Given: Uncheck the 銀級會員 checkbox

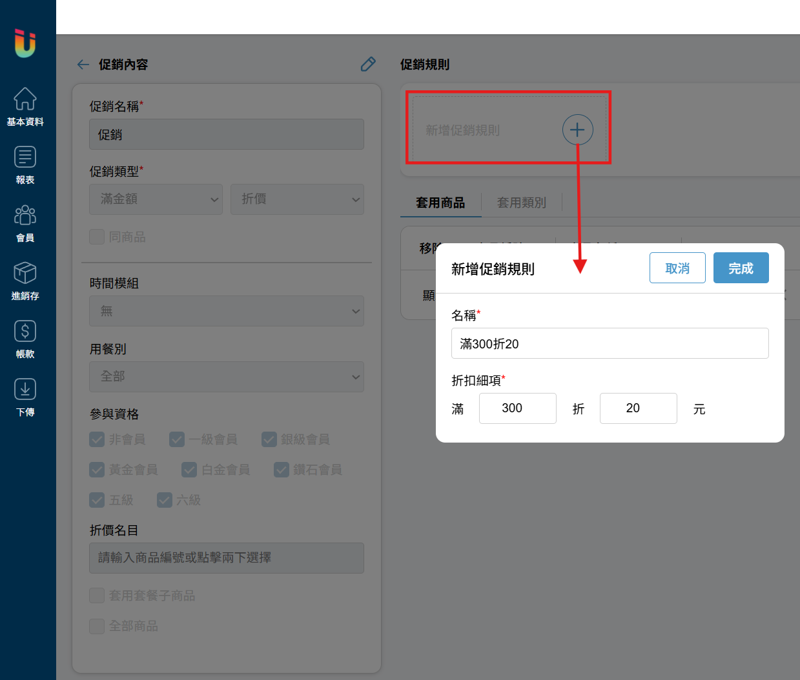Looking at the screenshot, I should [269, 439].
